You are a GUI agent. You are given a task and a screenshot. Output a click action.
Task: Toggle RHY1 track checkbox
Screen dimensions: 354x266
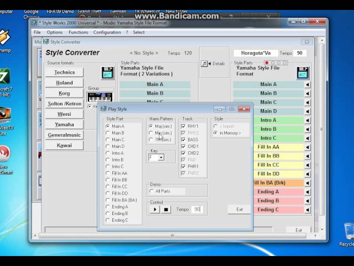183,126
